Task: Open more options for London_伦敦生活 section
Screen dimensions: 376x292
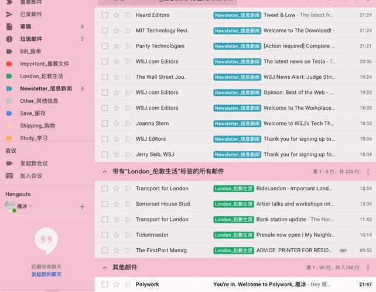Action: 368,172
